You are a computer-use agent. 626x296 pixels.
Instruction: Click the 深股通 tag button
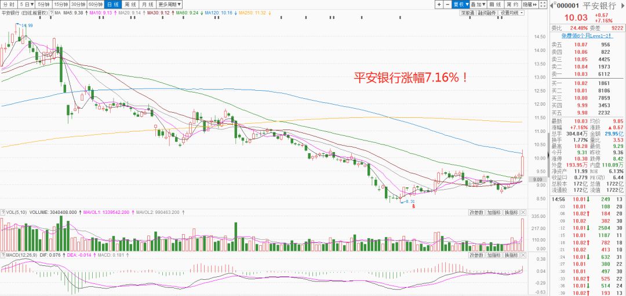[468, 13]
